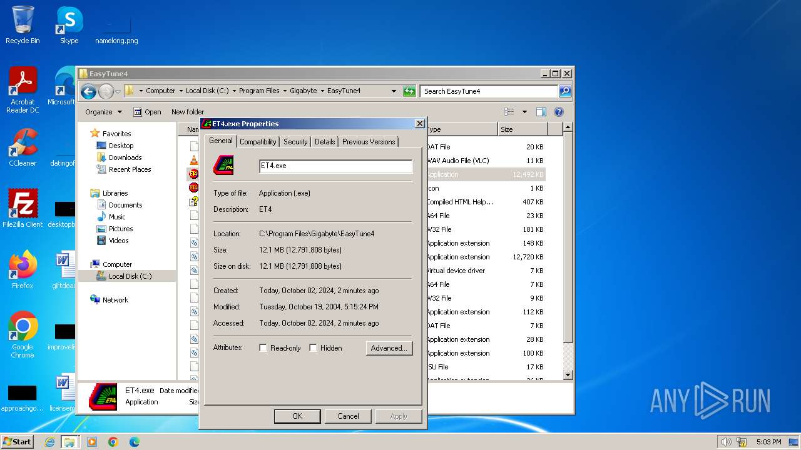Viewport: 801px width, 450px height.
Task: Change the view with the views icon
Action: [509, 112]
